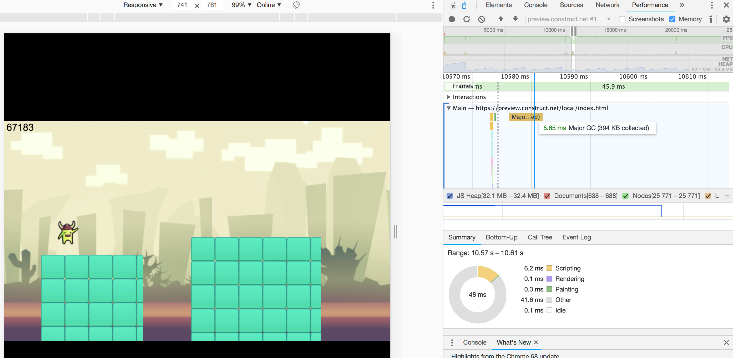Load a profile with upload icon
The width and height of the screenshot is (733, 358).
pos(501,19)
